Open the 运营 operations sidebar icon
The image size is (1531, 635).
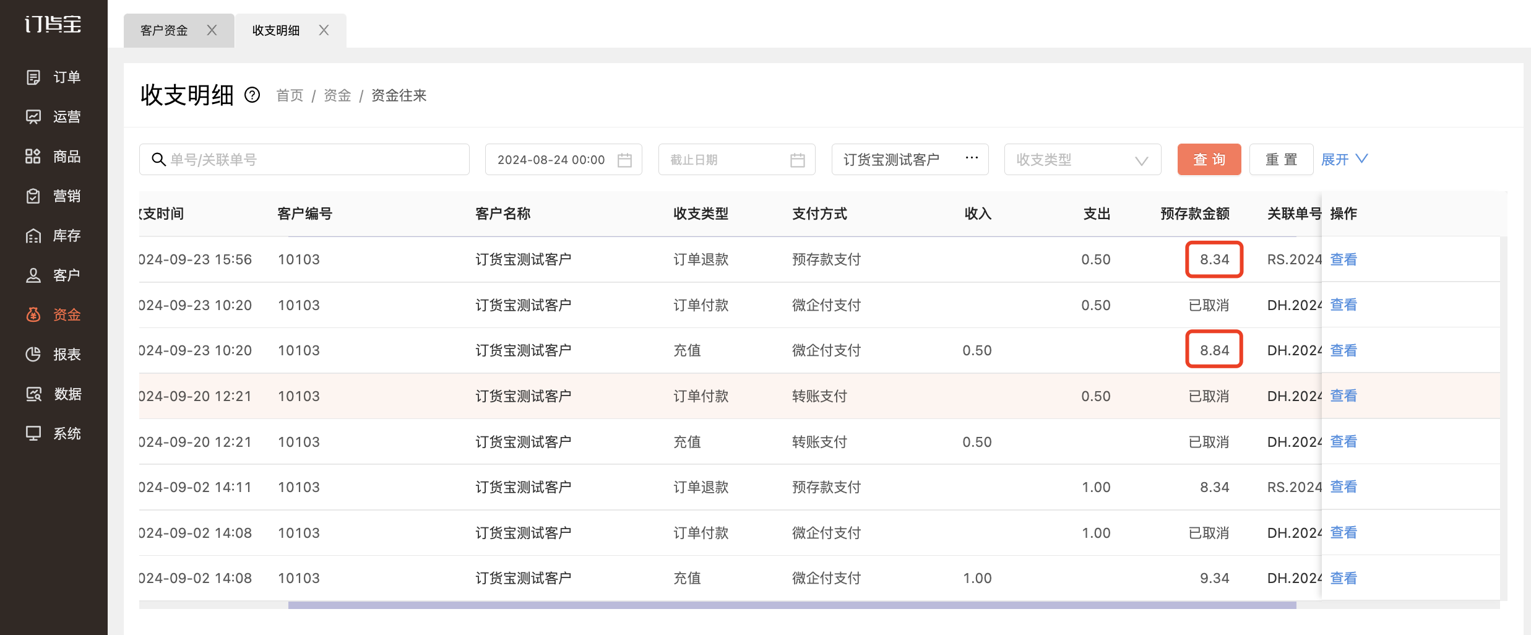pos(33,117)
